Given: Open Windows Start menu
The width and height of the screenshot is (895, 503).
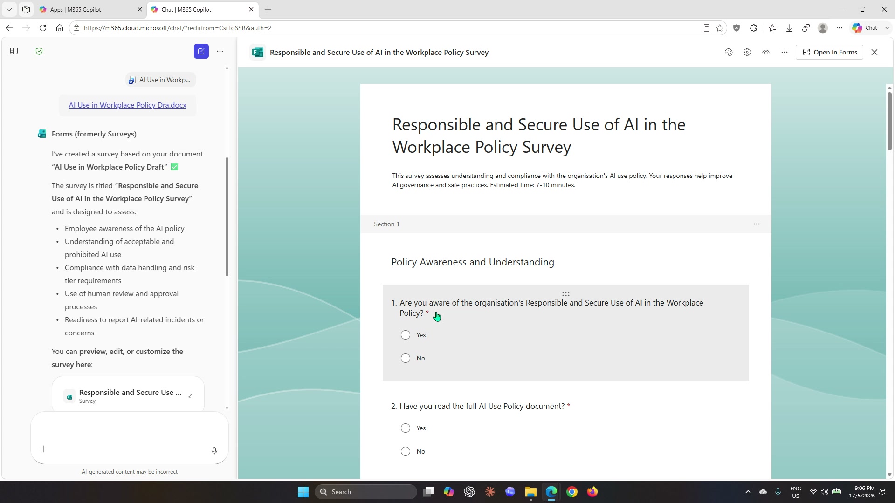Looking at the screenshot, I should [303, 492].
